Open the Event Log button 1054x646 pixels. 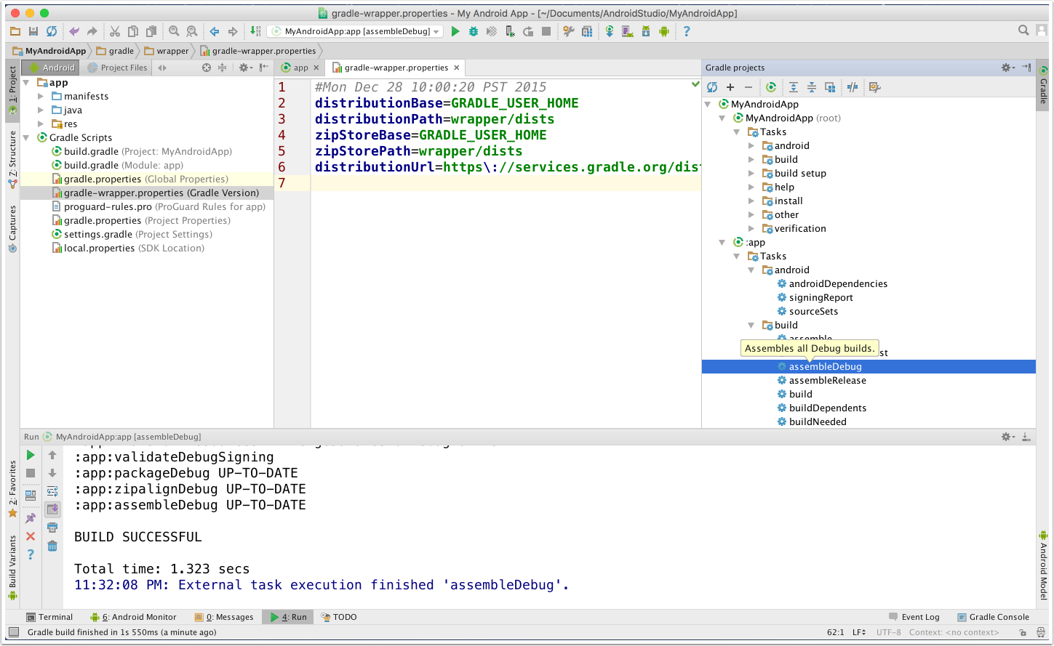click(x=914, y=617)
